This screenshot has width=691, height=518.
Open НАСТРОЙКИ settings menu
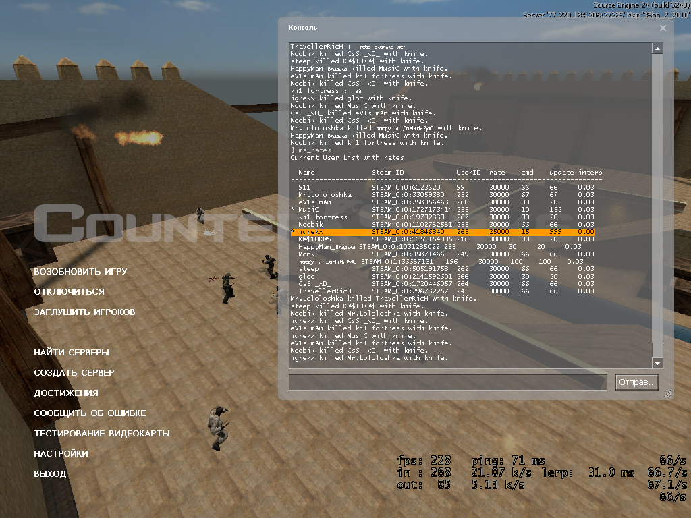61,454
